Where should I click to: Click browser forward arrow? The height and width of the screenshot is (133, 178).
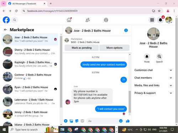click(x=10, y=11)
